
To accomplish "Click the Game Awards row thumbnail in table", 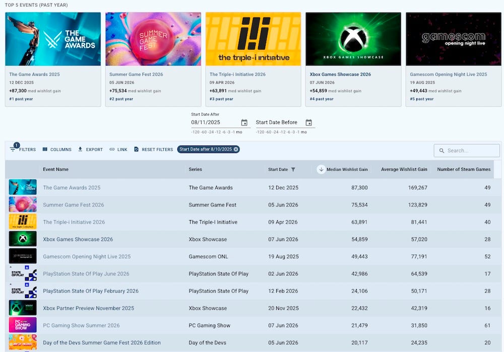I will (x=23, y=187).
